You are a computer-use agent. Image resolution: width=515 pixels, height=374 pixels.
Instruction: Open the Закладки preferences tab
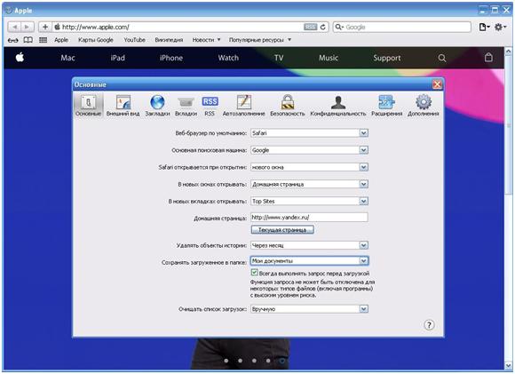[x=157, y=106]
